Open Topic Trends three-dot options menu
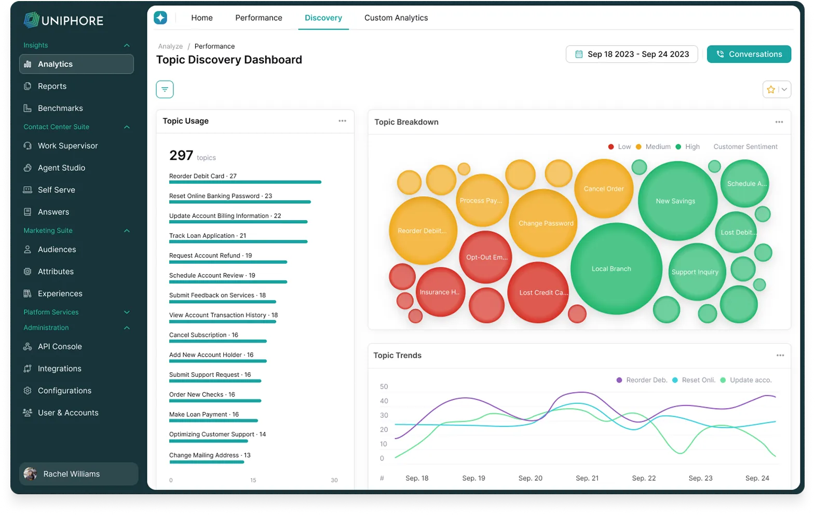815x515 pixels. coord(780,356)
